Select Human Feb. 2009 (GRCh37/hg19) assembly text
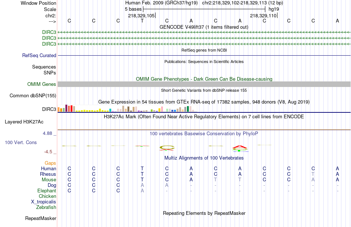The width and height of the screenshot is (351, 227). pyautogui.click(x=161, y=3)
